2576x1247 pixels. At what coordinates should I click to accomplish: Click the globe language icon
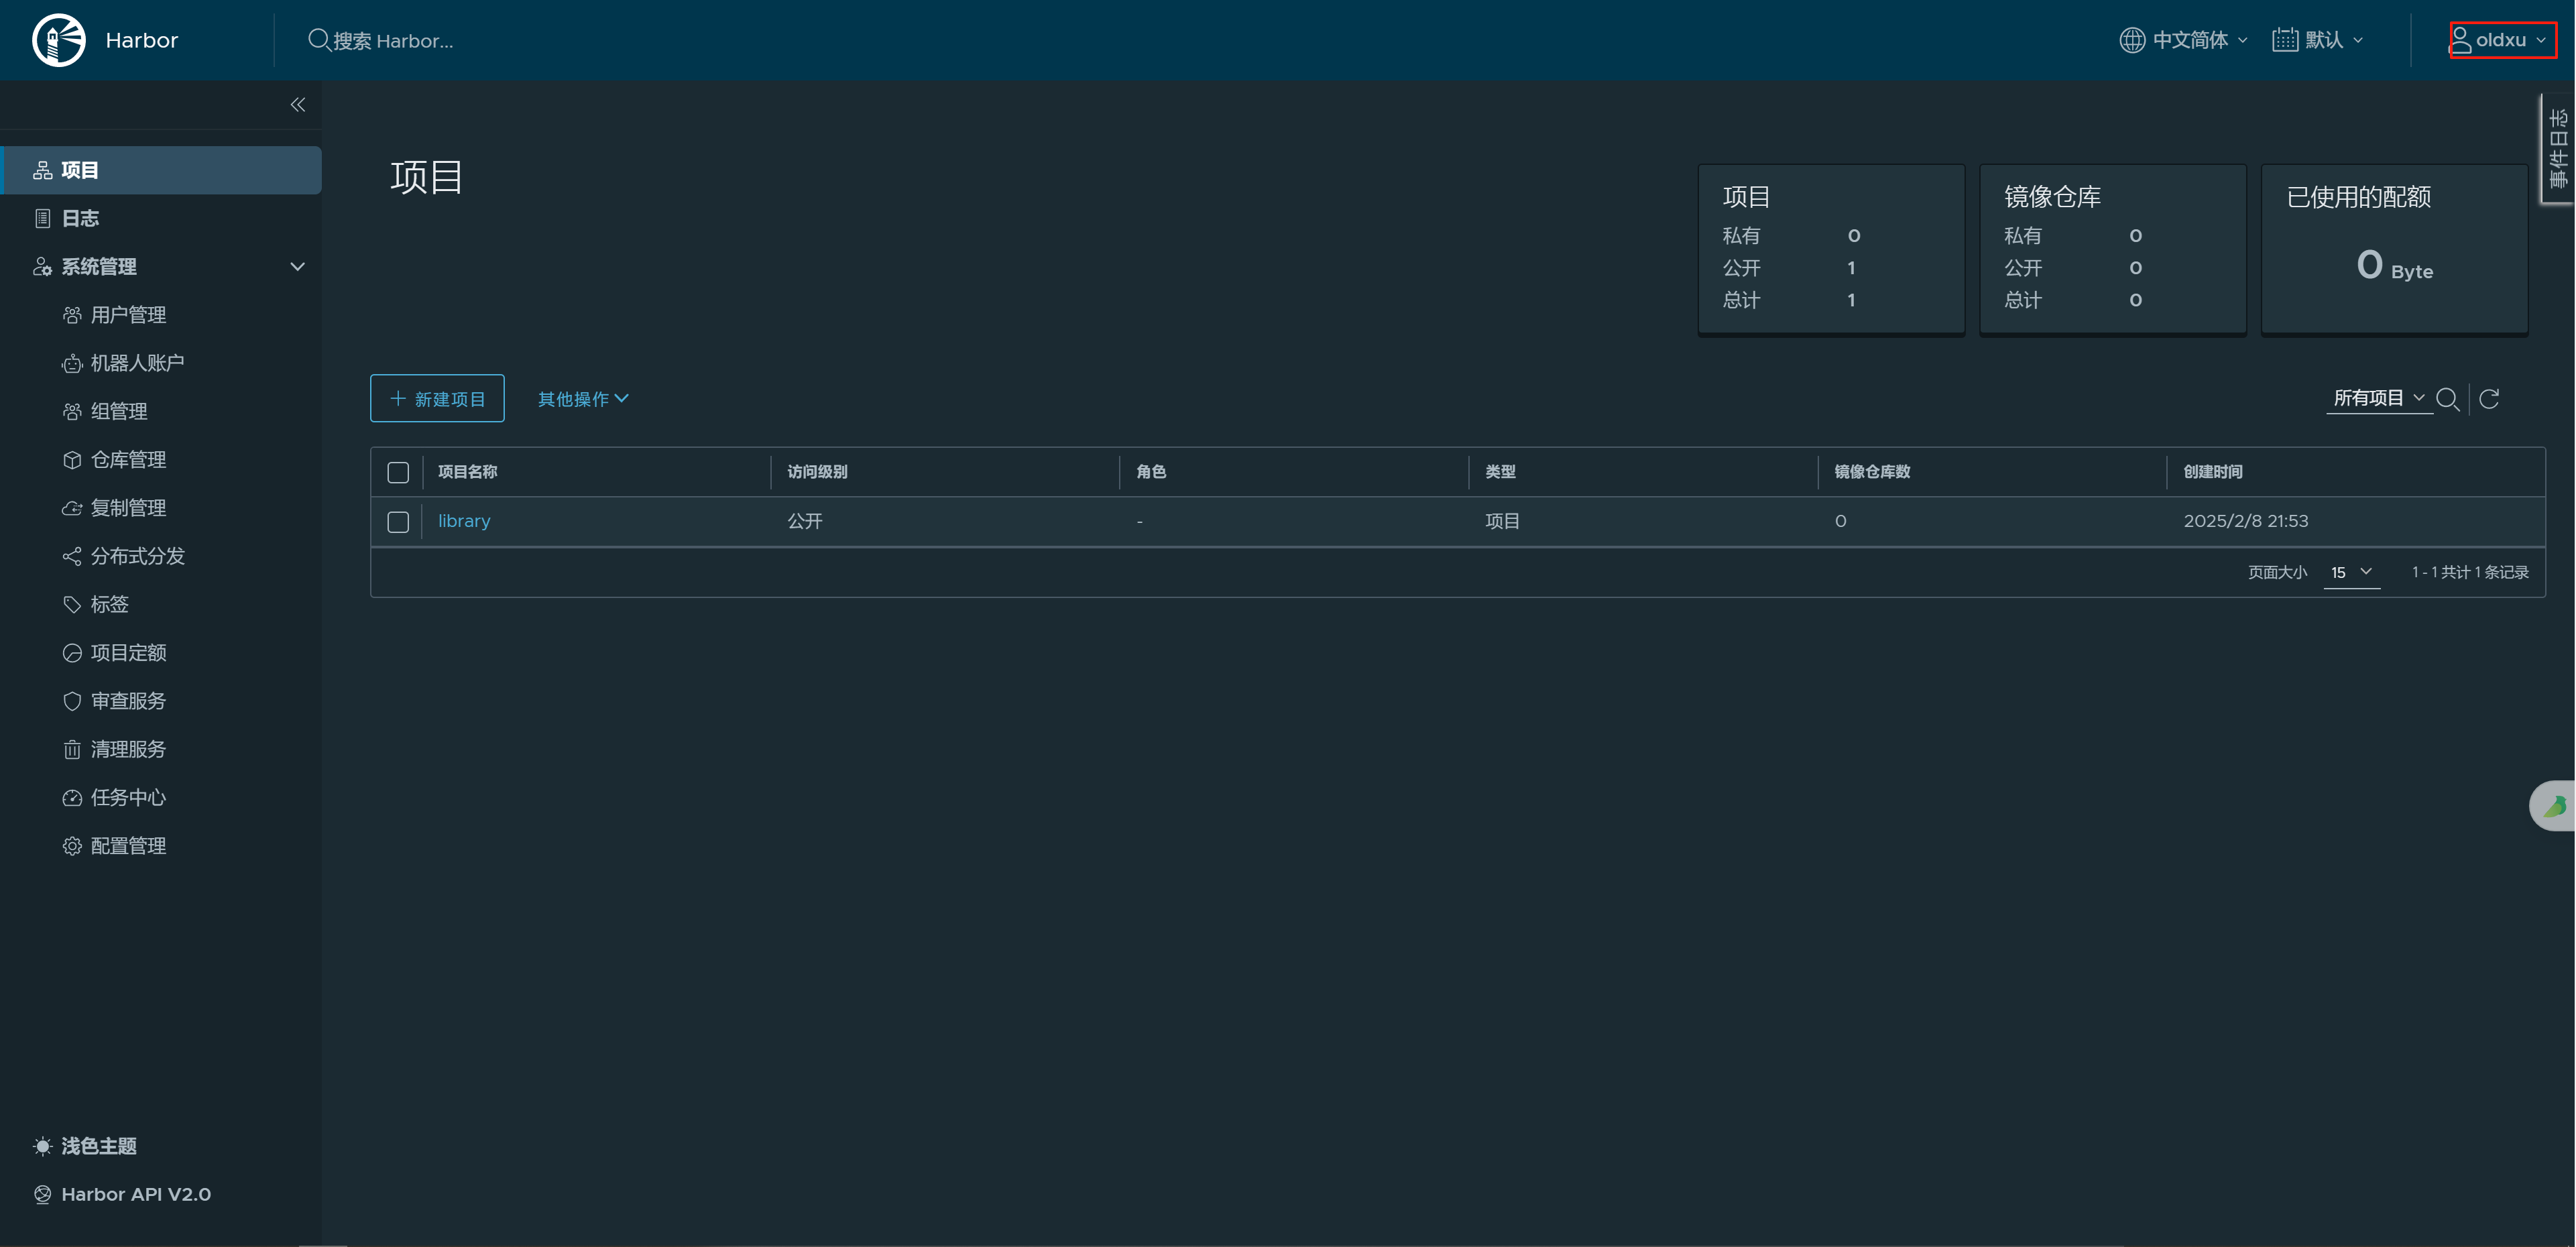tap(2131, 40)
